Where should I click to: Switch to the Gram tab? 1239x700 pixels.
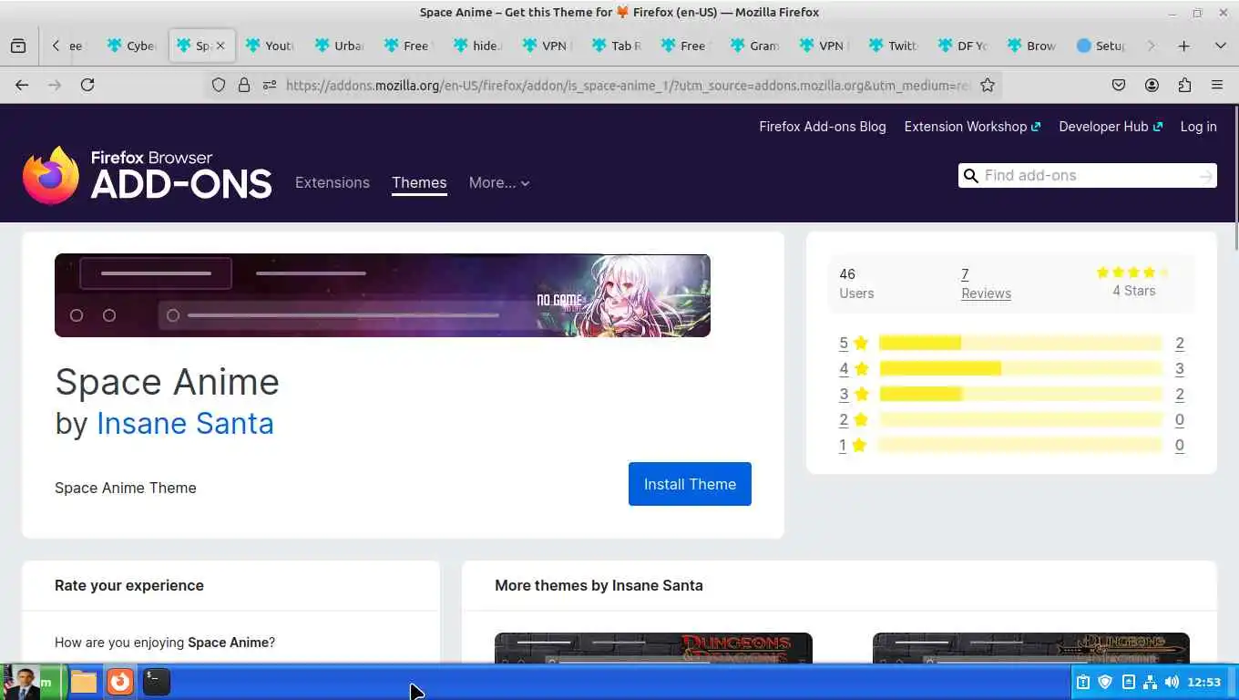tap(755, 46)
